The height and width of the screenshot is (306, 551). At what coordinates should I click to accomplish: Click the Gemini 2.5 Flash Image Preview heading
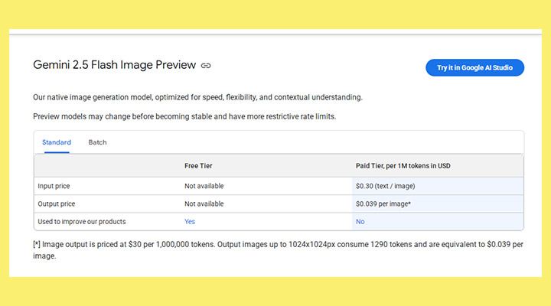coord(114,65)
